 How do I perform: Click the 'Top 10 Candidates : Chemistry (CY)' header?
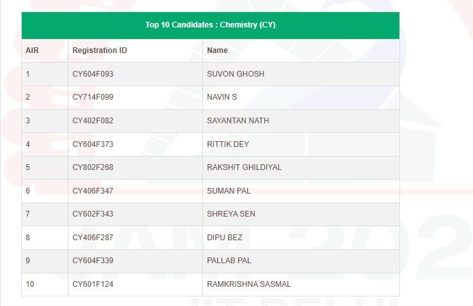coord(210,26)
